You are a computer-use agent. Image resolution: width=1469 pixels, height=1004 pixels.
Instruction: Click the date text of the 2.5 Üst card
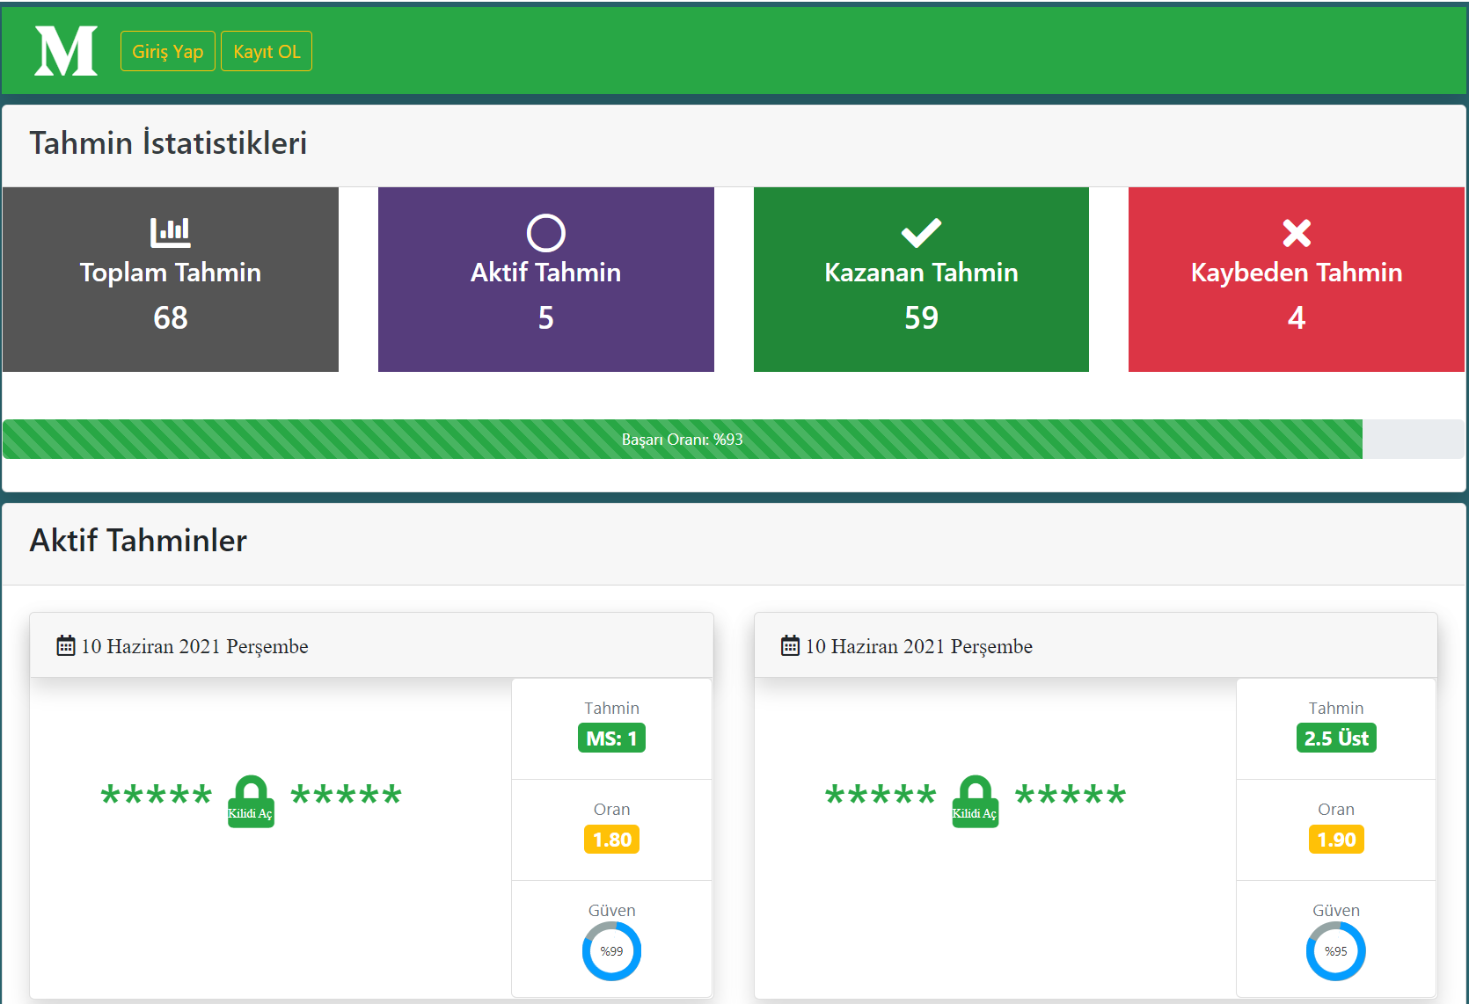tap(919, 646)
